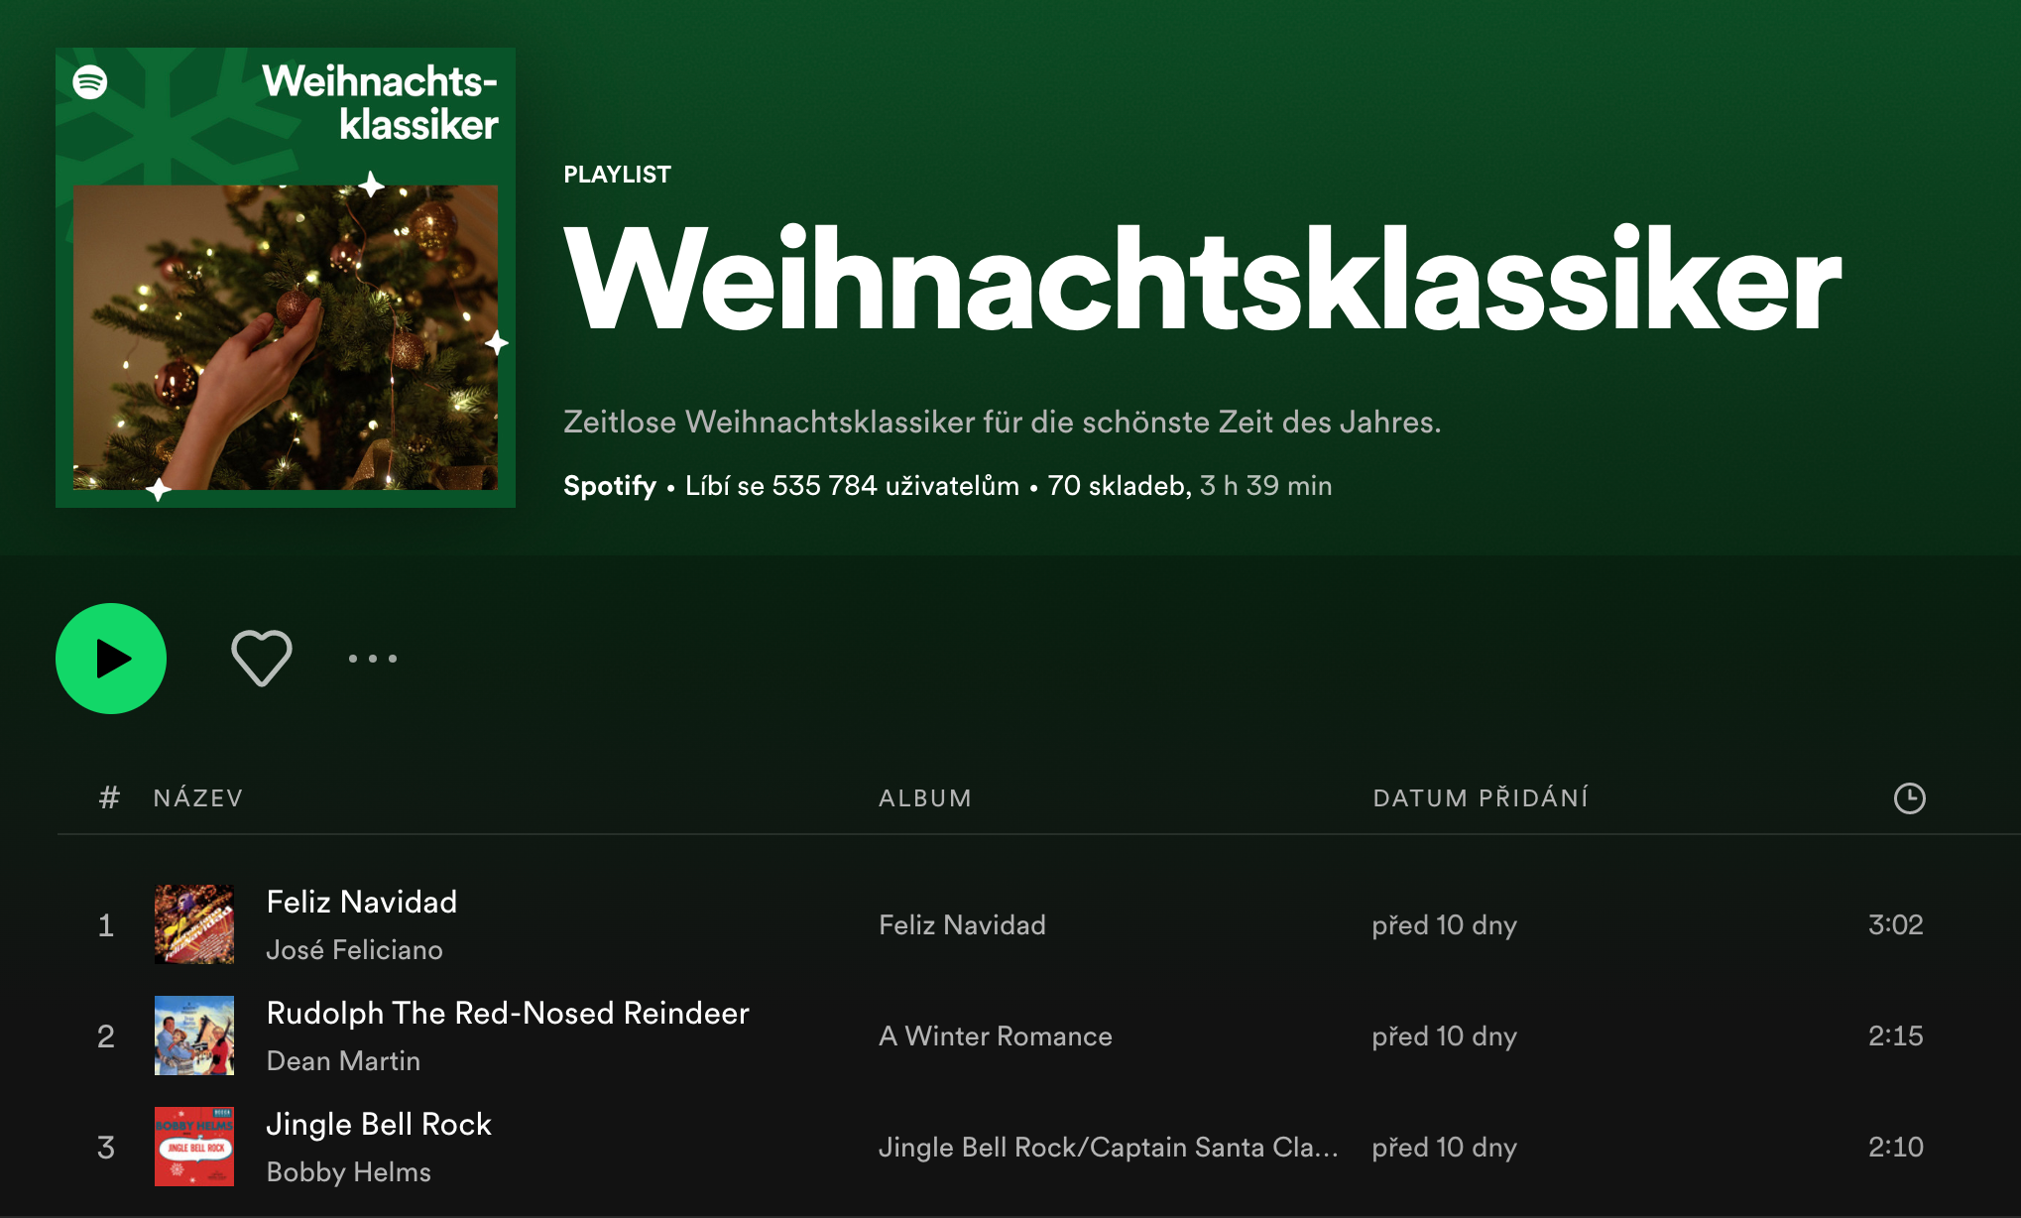Open artist José Feliciano
This screenshot has width=2021, height=1218.
coord(355,950)
